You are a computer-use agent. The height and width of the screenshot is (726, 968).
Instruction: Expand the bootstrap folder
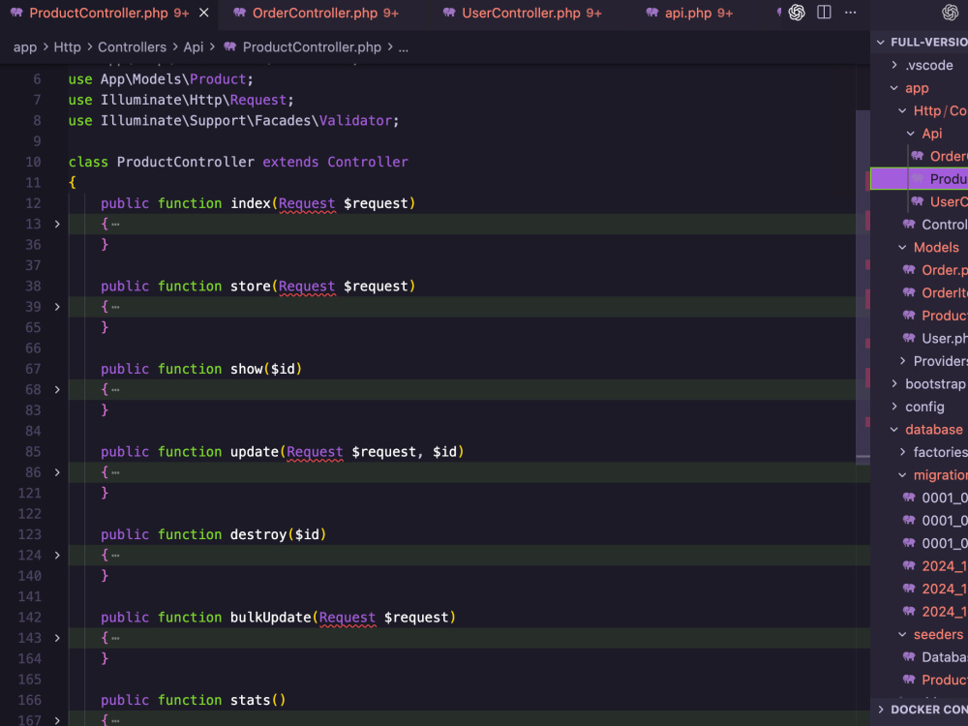(x=894, y=384)
